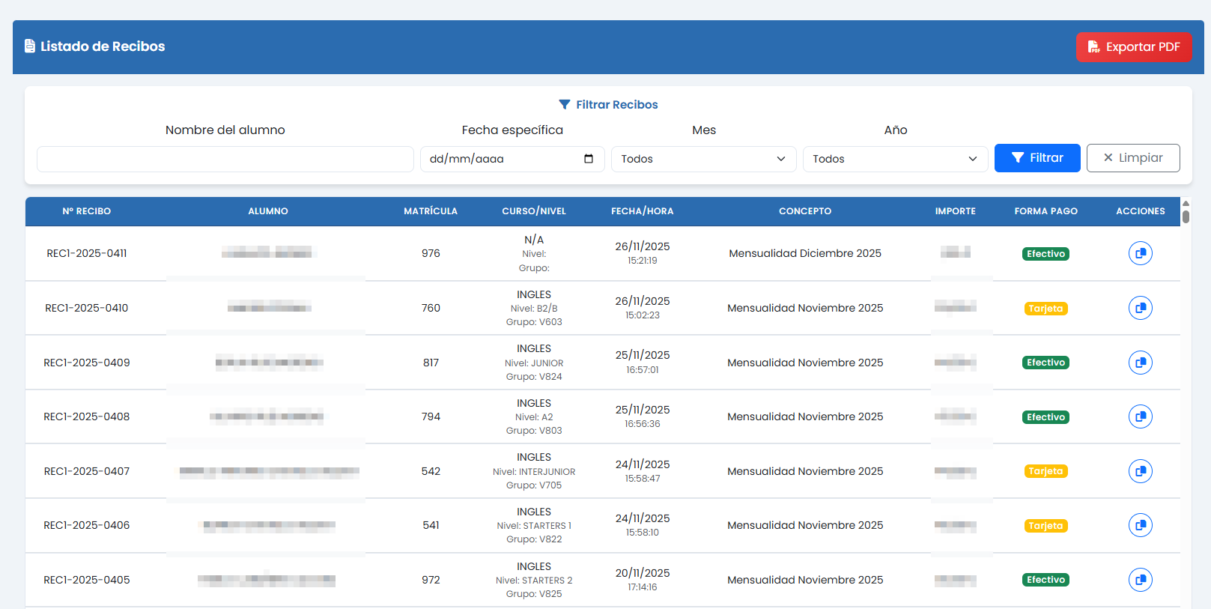1211x609 pixels.
Task: Click the Nº RECIBO column header
Action: click(87, 211)
